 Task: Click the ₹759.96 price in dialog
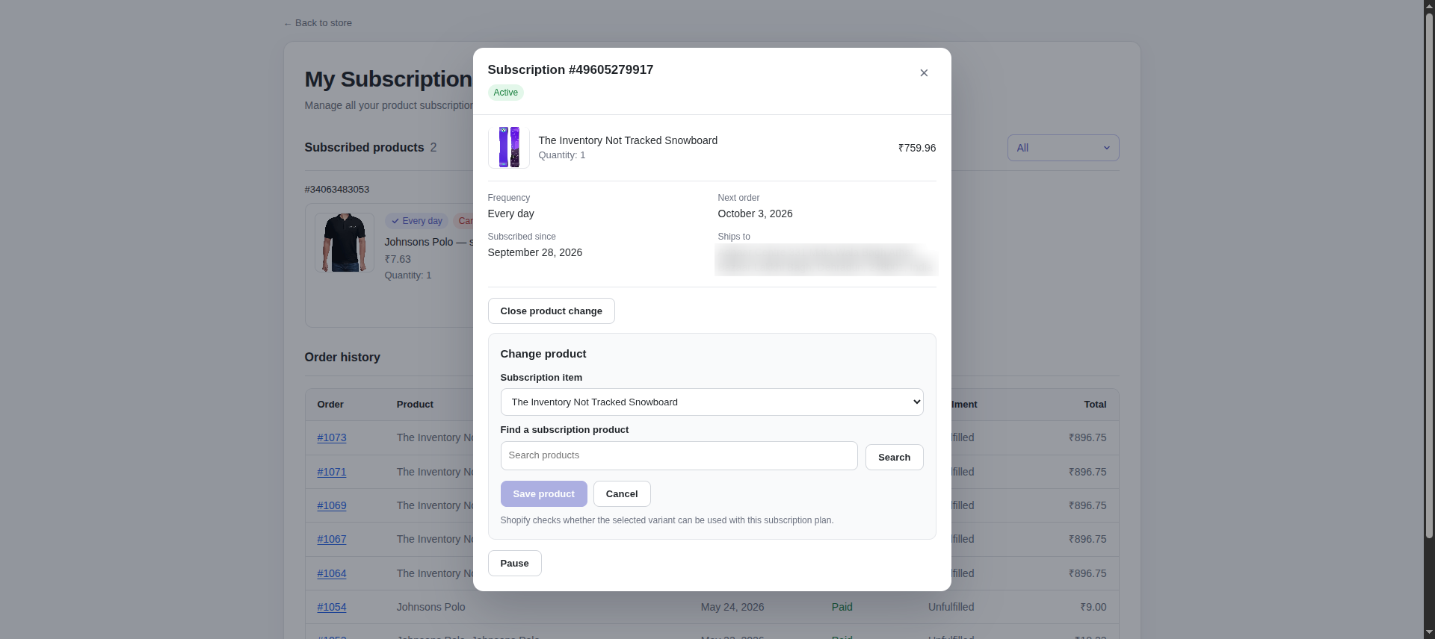coord(917,148)
